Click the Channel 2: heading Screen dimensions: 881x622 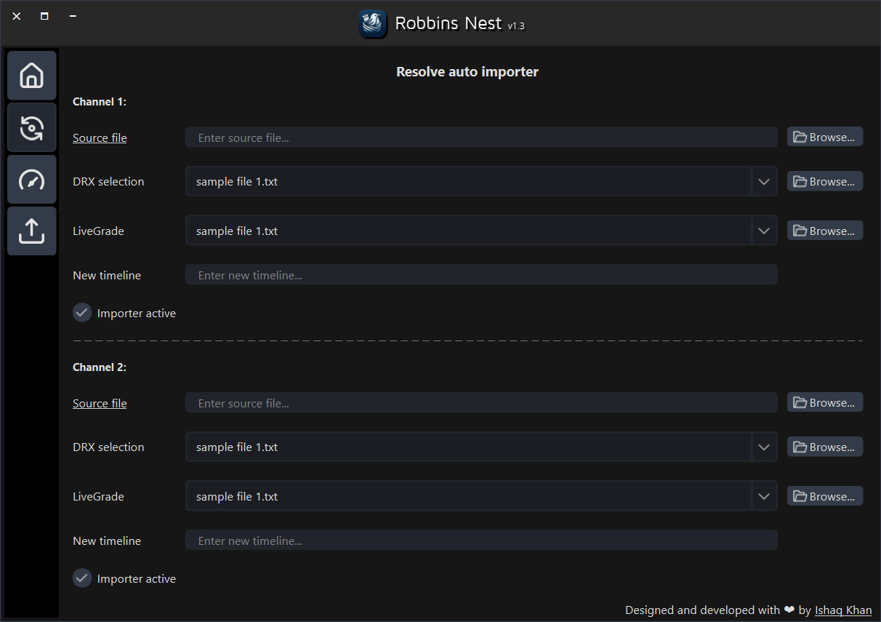point(100,367)
